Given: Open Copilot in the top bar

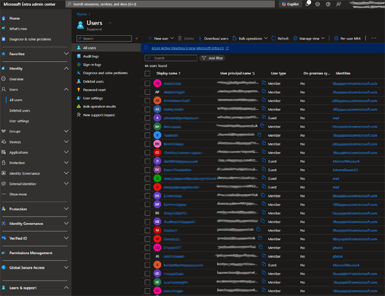Looking at the screenshot, I should (290, 4).
